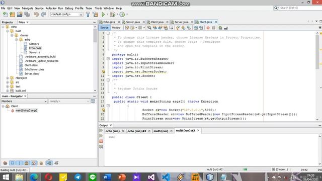Click the Save All toolbar icon

coord(27,15)
